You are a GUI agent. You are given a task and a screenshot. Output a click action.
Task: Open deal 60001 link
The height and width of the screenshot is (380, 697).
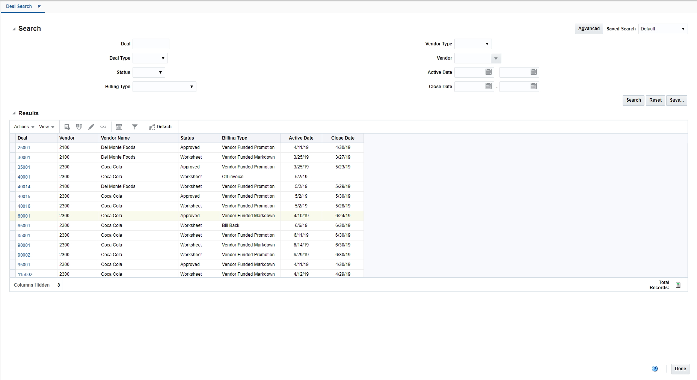pos(24,216)
